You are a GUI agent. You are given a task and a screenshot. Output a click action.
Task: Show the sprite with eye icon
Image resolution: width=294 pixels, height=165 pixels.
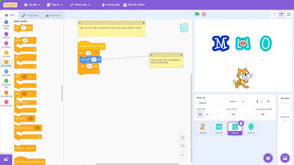pos(200,115)
